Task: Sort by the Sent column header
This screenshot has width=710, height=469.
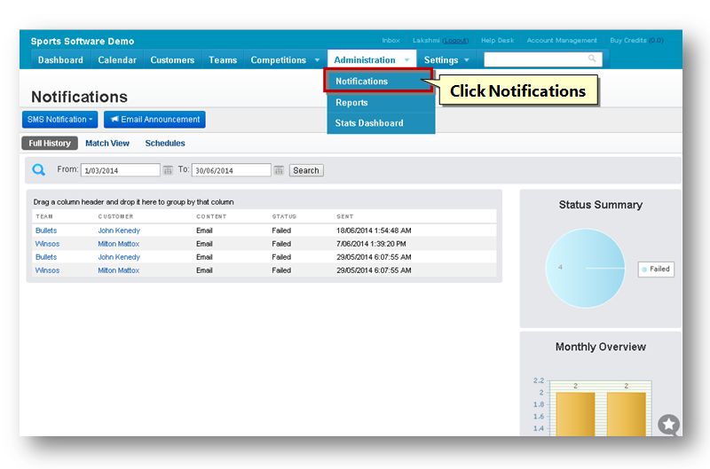Action: (344, 216)
